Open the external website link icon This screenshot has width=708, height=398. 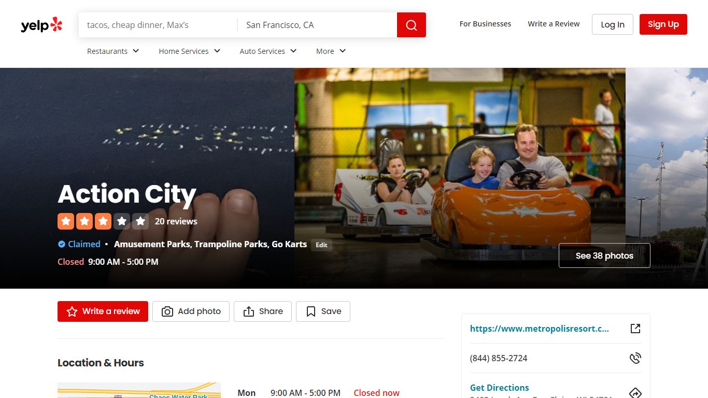pos(635,329)
